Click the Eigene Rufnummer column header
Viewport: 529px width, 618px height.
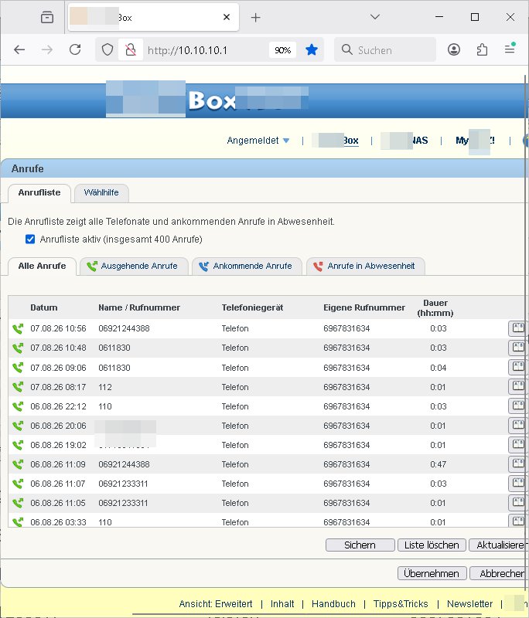(364, 307)
